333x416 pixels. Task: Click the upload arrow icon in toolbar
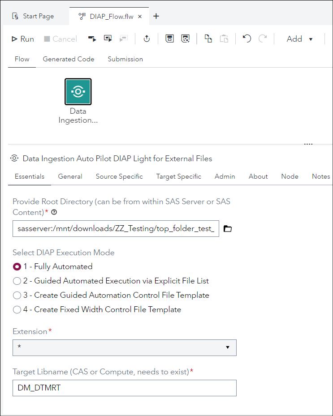click(x=147, y=39)
